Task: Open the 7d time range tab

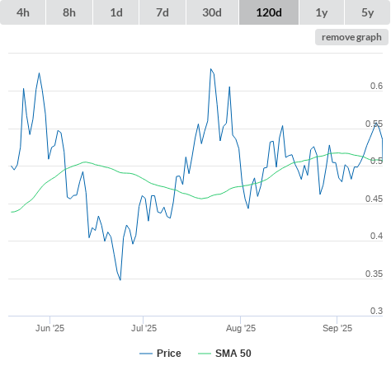Action: point(163,12)
